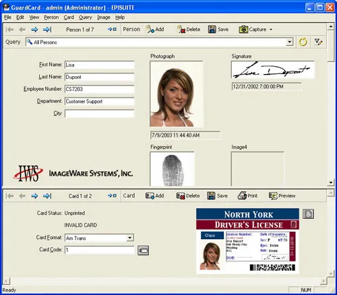The height and width of the screenshot is (295, 337).
Task: Expand the Card Format dropdown
Action: (130, 238)
